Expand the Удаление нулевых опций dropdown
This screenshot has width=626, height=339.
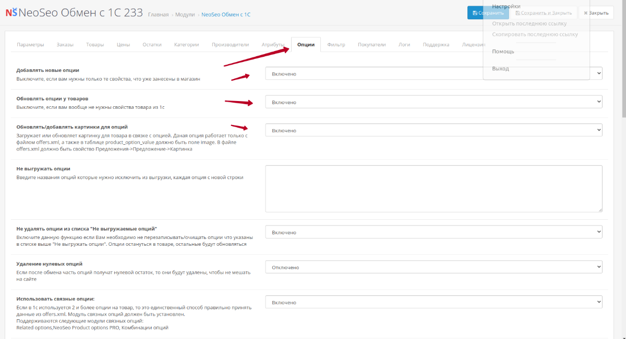point(434,267)
